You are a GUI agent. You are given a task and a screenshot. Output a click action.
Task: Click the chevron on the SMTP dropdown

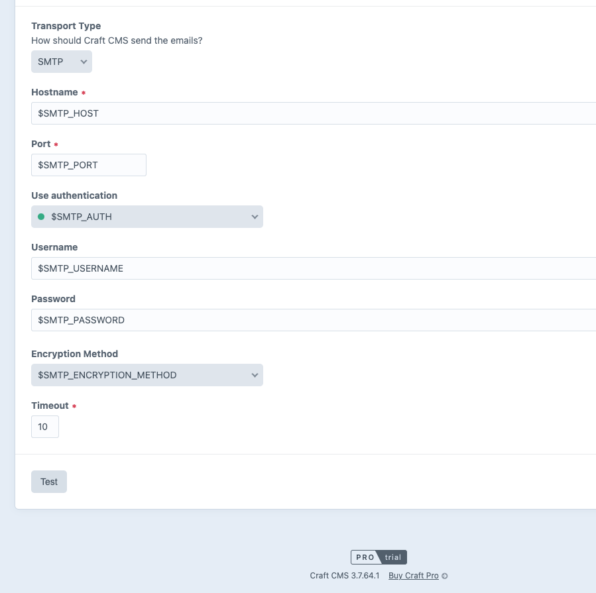pyautogui.click(x=84, y=62)
